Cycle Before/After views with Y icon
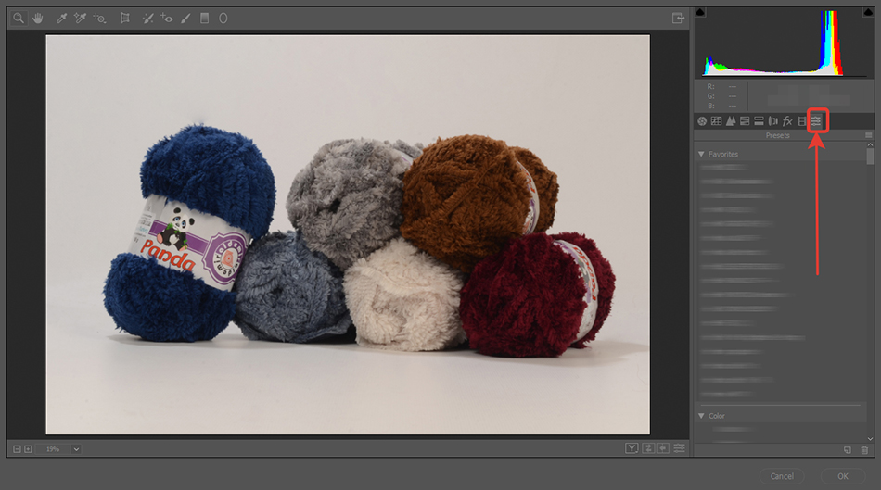 [632, 448]
